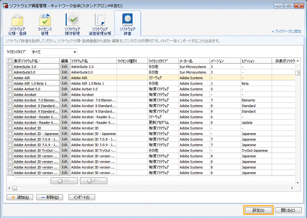Click Edit for Adobe AIR row

[x=65, y=78]
